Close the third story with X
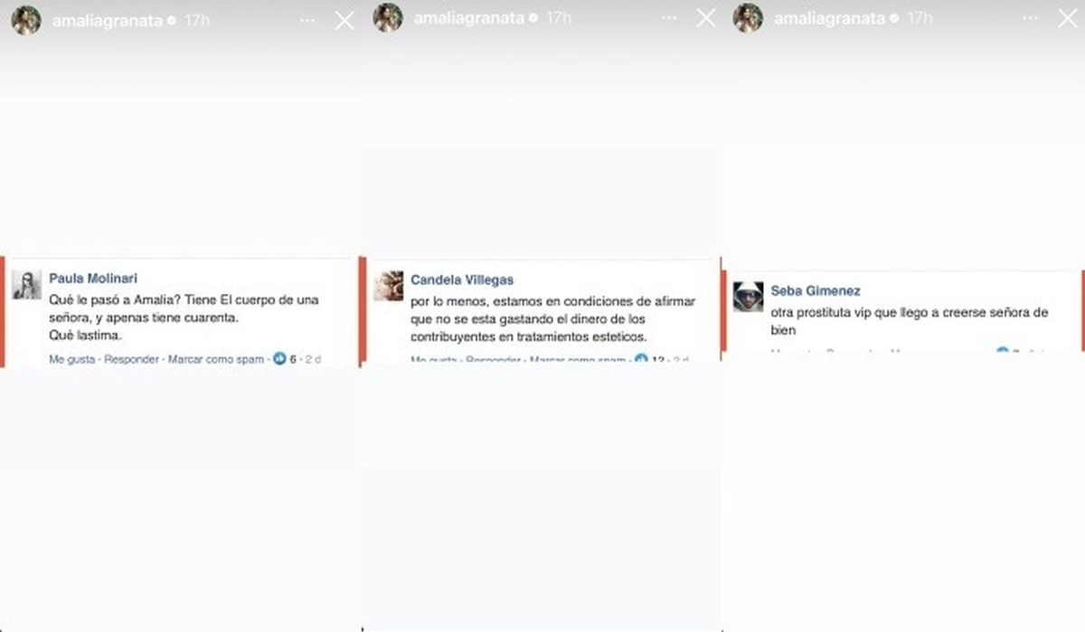1085x632 pixels. coord(1067,18)
